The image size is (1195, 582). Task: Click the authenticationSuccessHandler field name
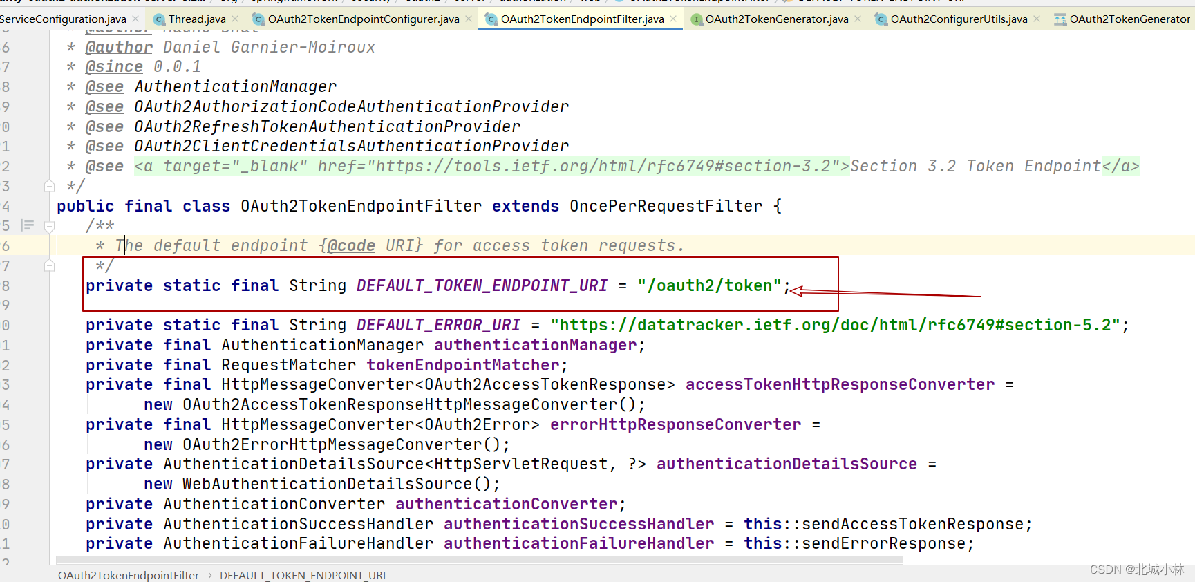coord(579,525)
